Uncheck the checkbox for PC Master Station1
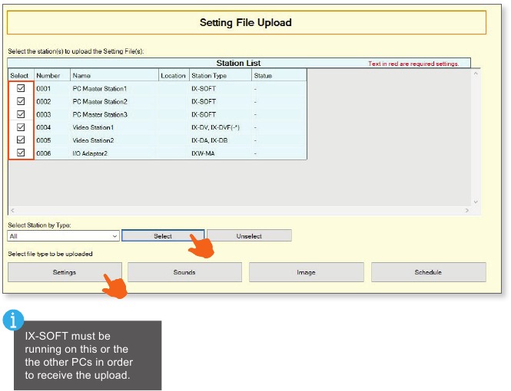This screenshot has height=391, width=511. click(21, 88)
